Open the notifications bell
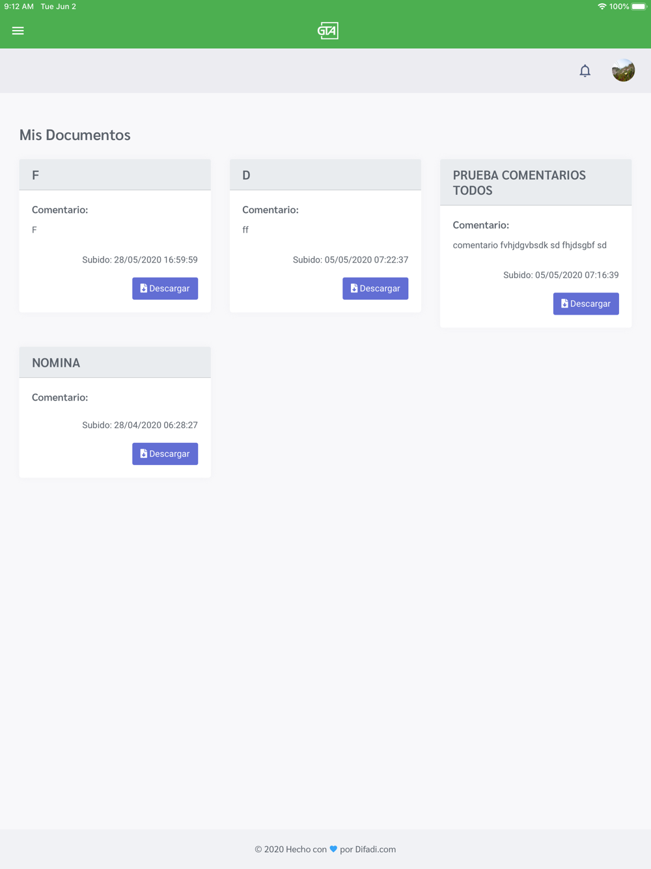 (x=585, y=70)
